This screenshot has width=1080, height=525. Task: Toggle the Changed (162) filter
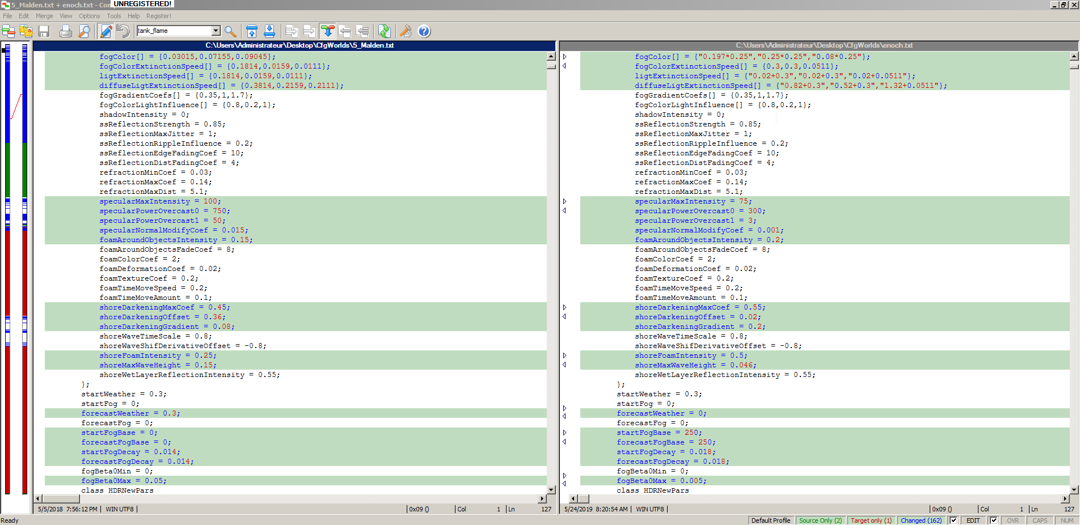(921, 520)
